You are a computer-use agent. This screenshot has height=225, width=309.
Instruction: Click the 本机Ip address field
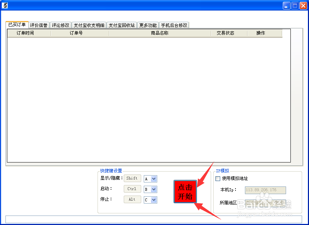265,190
